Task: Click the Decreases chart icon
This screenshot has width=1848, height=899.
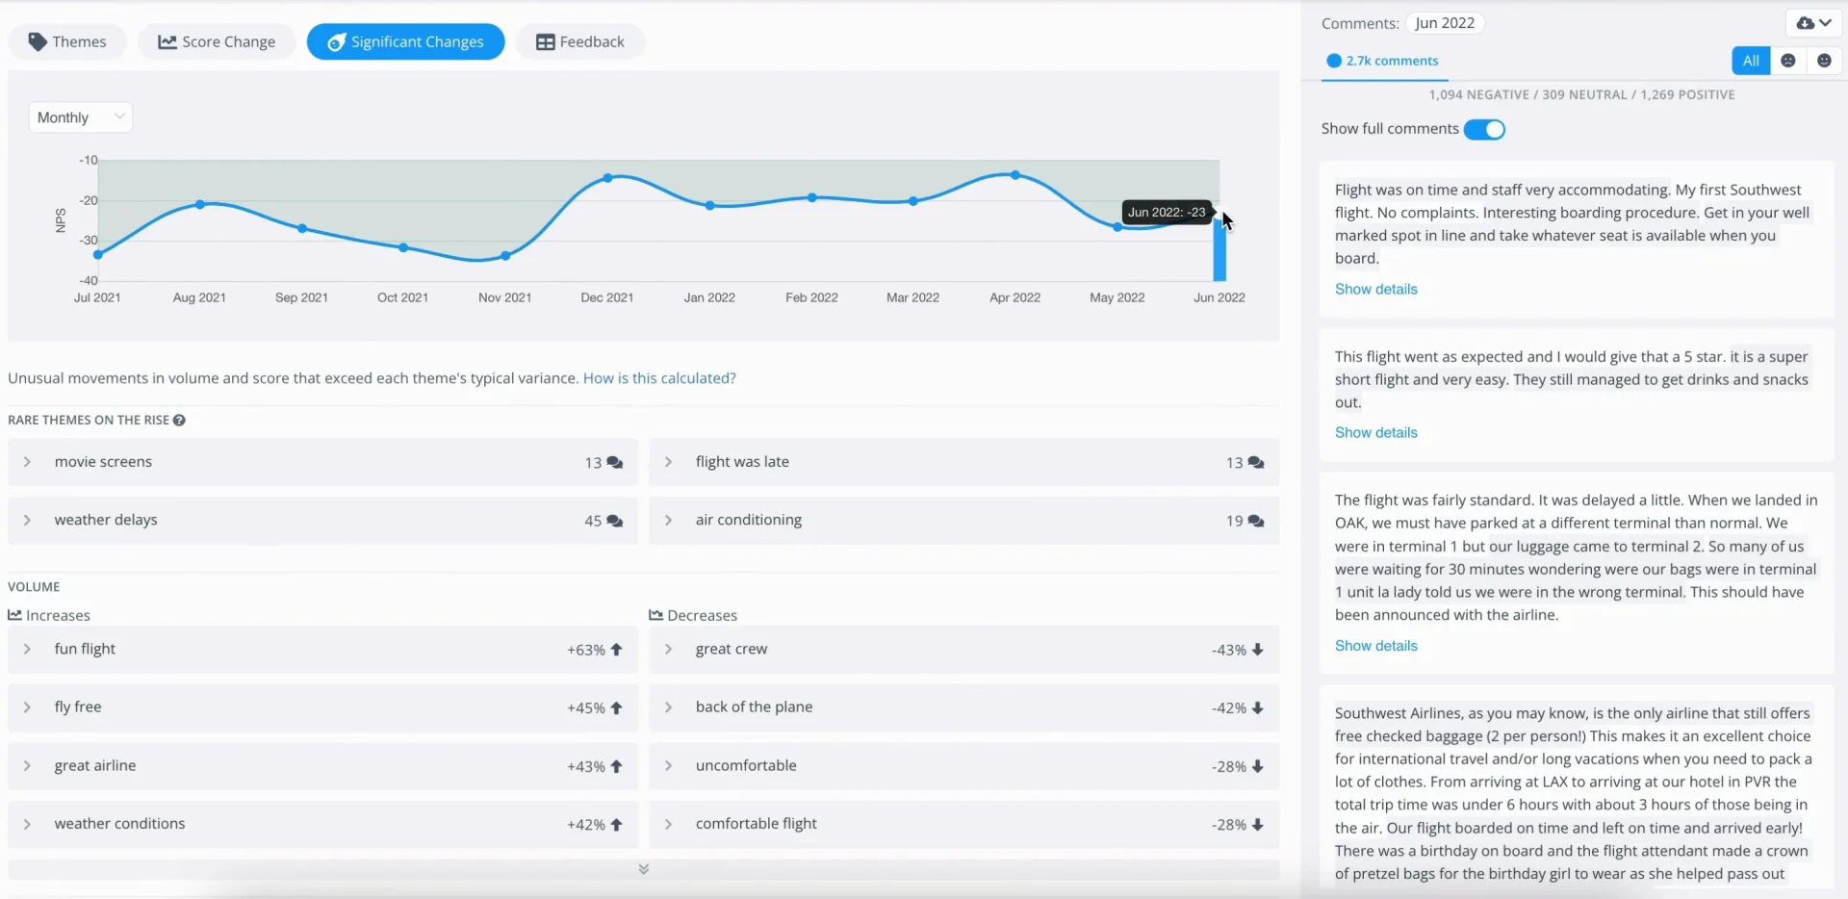Action: [x=656, y=615]
